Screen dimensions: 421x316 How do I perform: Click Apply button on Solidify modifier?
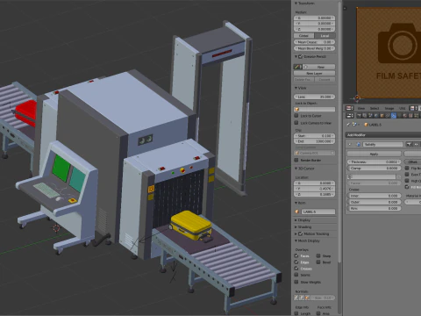tap(374, 154)
